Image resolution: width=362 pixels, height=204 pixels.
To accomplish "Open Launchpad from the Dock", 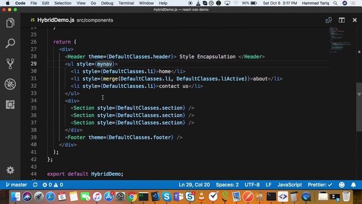I will (39, 197).
